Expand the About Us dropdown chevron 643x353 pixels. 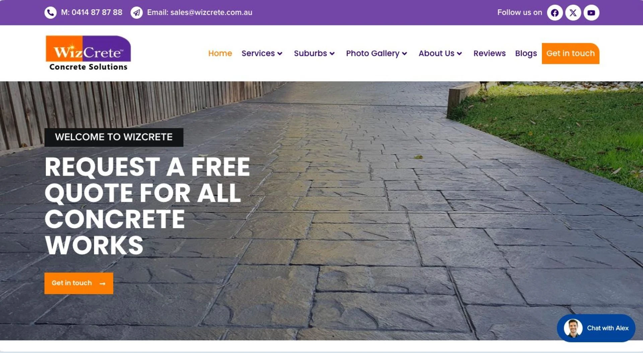459,54
